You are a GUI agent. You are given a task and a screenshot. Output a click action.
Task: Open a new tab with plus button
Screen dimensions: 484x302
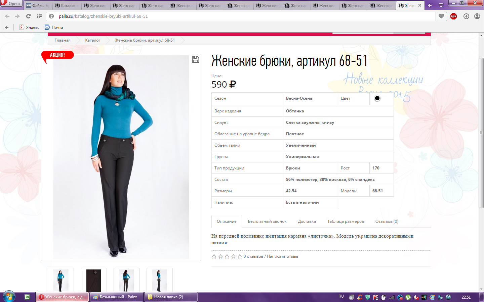[x=430, y=5]
